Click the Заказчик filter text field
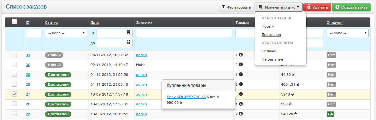The height and width of the screenshot is (120, 376). [184, 33]
